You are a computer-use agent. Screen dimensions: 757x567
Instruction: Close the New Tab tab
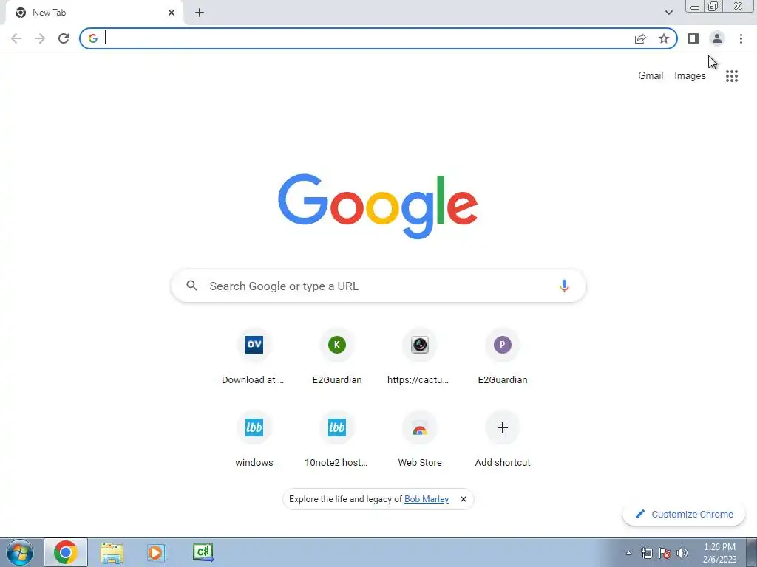(172, 13)
